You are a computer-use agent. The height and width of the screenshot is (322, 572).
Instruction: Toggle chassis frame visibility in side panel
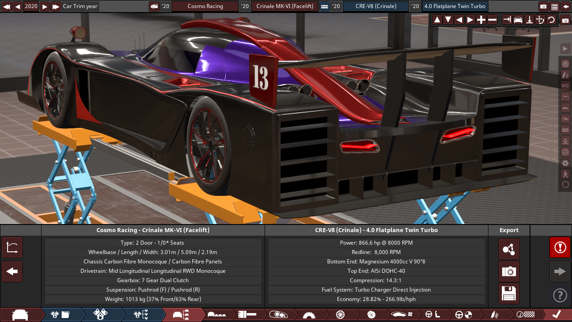(565, 97)
